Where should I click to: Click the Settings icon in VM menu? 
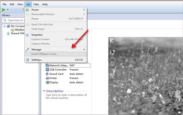pos(27,60)
